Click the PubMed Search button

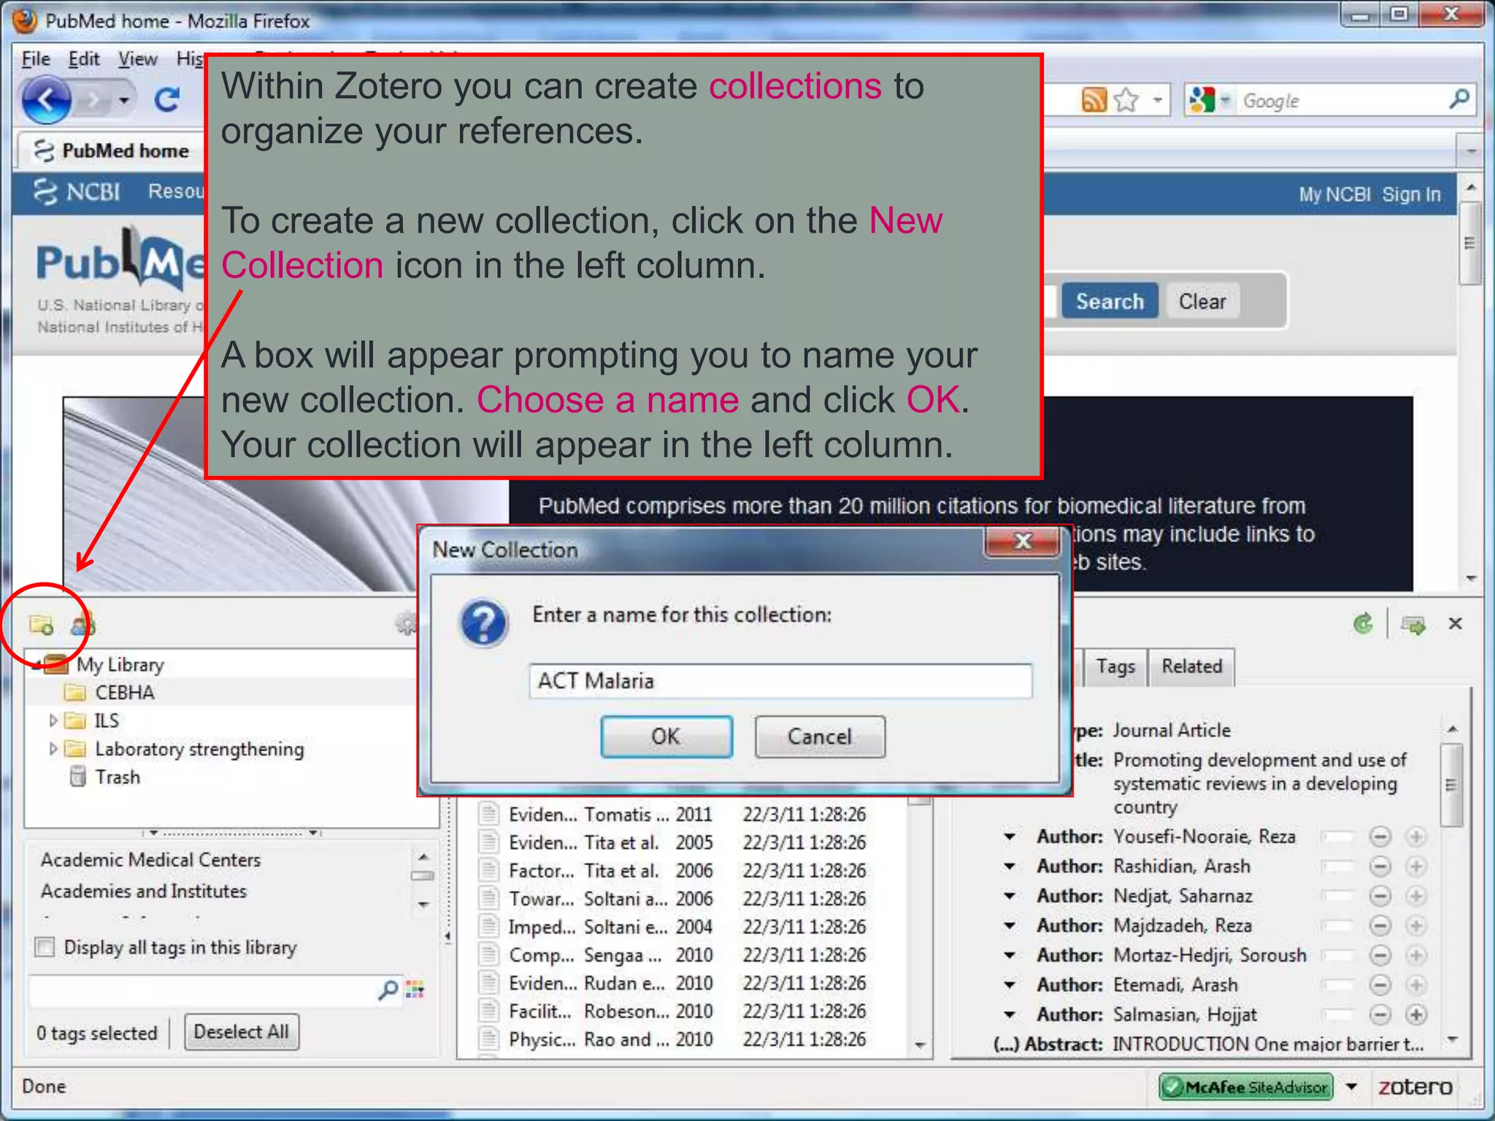pos(1110,301)
